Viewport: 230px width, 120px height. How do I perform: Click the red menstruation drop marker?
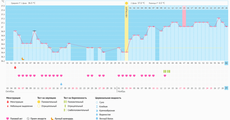(15, 68)
